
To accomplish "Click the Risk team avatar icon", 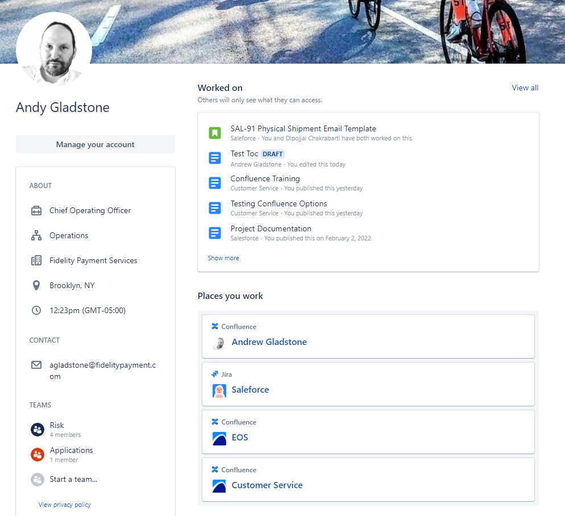I will tap(37, 430).
